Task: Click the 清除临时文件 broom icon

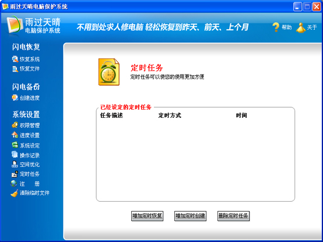Action: 14,193
